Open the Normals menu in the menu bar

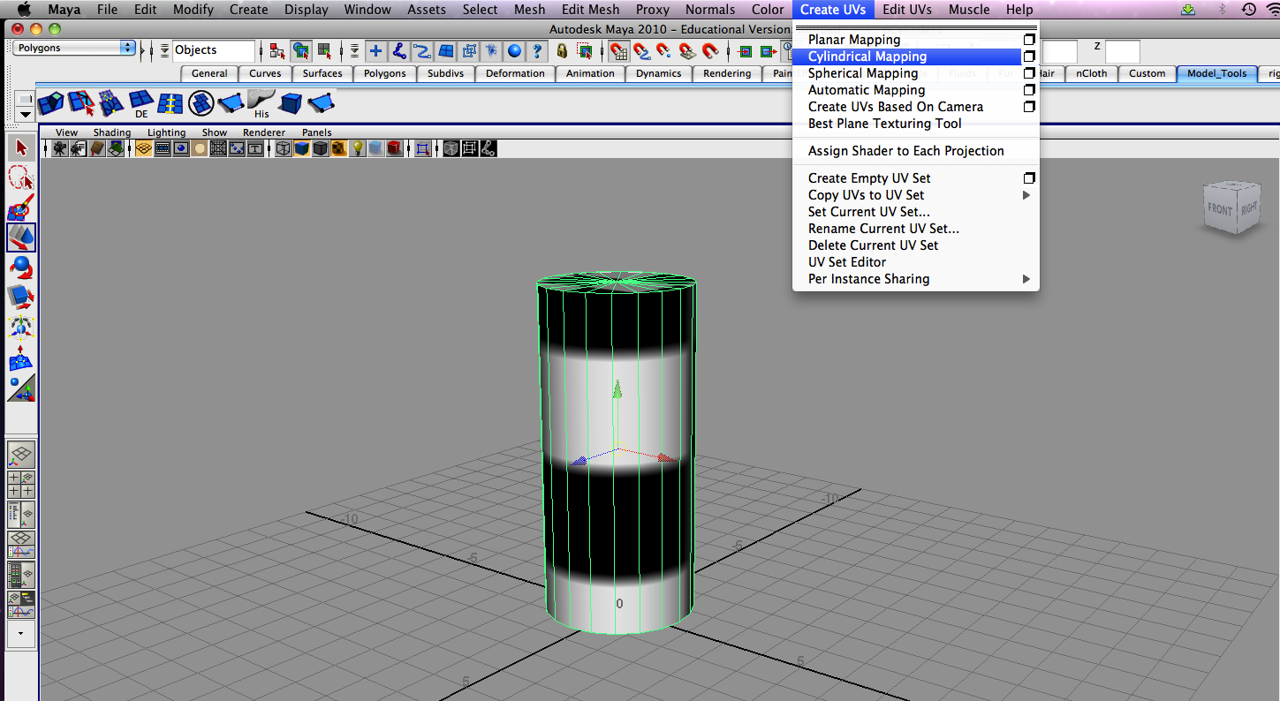pos(710,10)
